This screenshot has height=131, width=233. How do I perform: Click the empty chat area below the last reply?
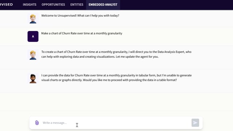116,102
